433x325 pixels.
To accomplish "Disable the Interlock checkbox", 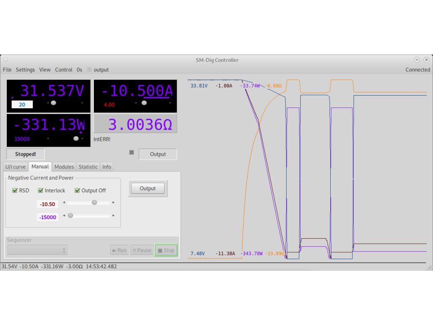I will [41, 190].
